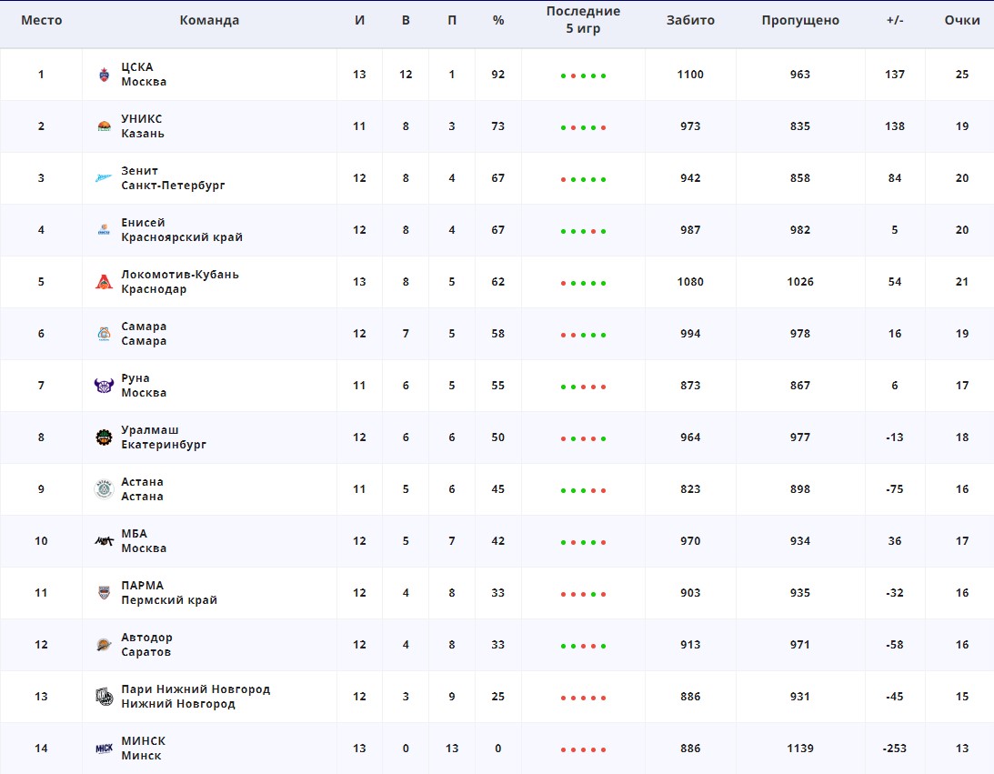Select Zenit's scored value 942
This screenshot has width=994, height=774.
690,178
